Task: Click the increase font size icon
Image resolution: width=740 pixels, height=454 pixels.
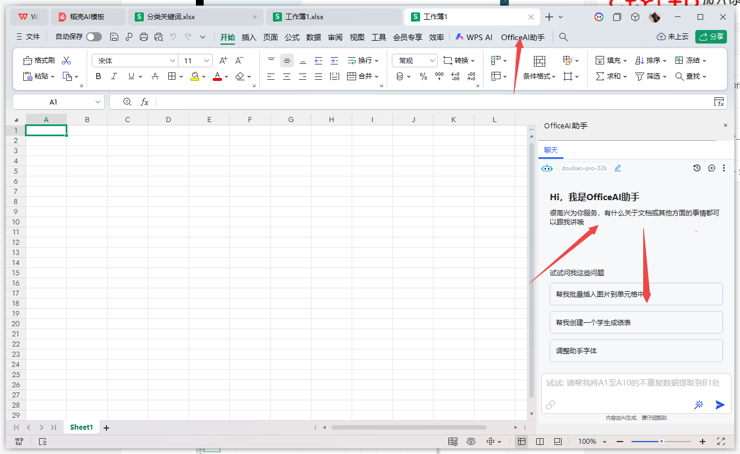Action: coord(223,60)
